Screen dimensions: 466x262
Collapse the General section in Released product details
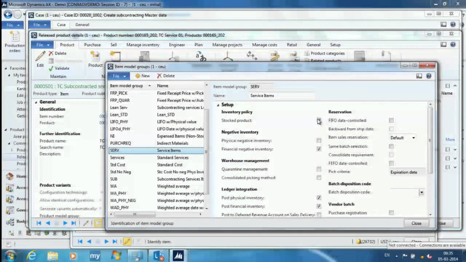coord(36,102)
